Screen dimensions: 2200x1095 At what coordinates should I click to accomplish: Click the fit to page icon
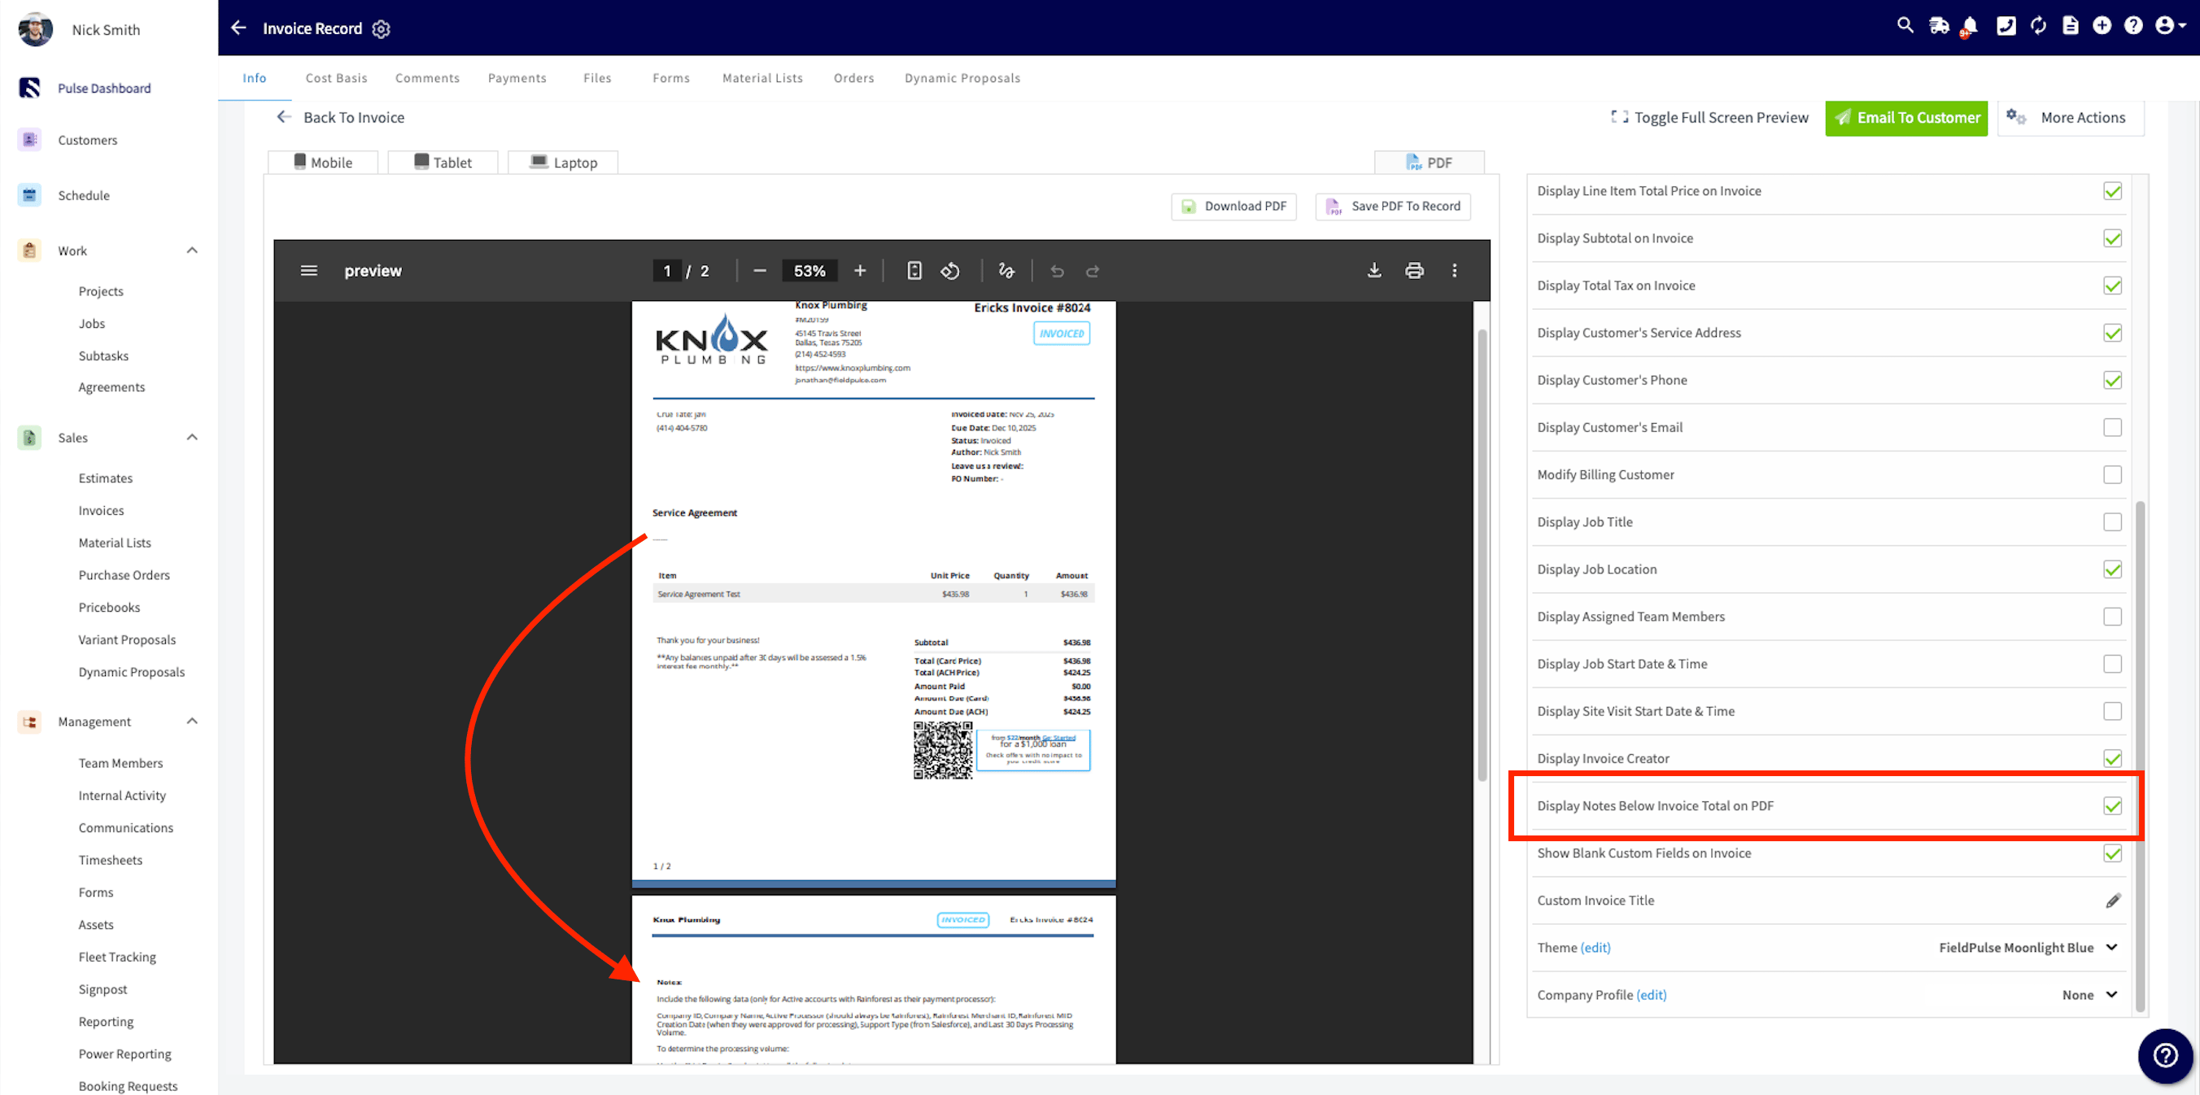click(914, 271)
